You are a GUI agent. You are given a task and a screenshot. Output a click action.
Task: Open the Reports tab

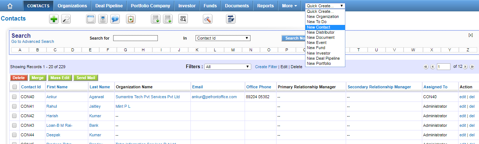pyautogui.click(x=266, y=6)
